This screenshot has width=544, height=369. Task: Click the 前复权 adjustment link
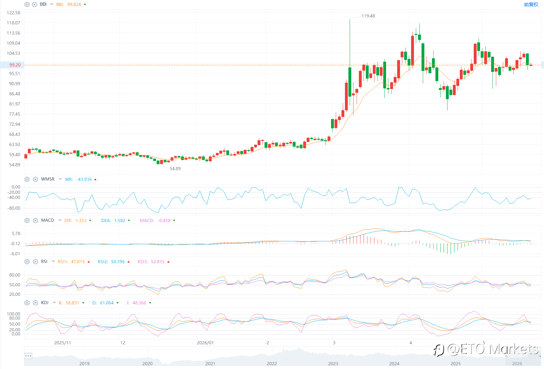coord(531,4)
